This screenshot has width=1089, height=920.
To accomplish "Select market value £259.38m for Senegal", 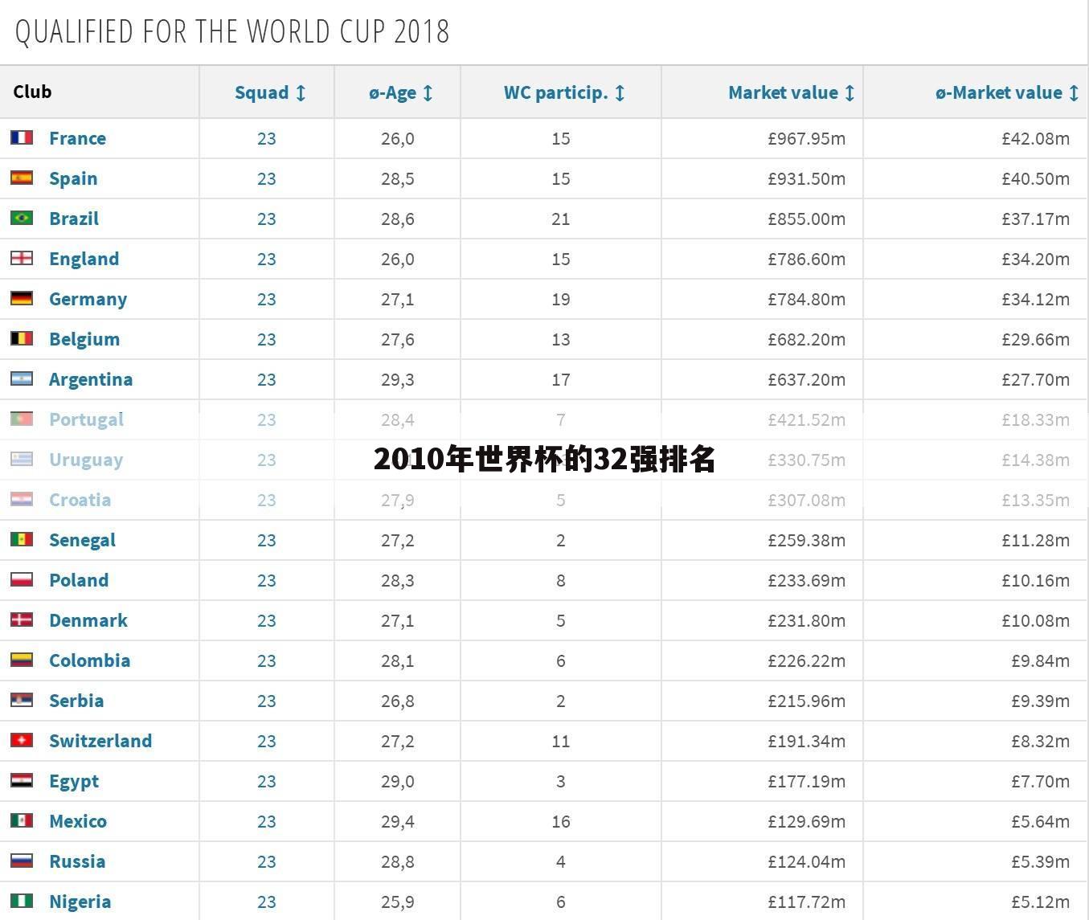I will pyautogui.click(x=806, y=540).
